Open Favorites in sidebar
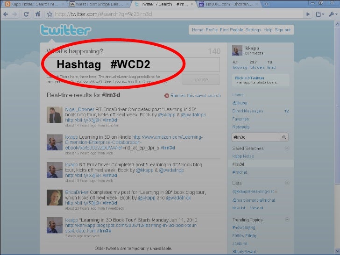The width and height of the screenshot is (340, 255). pyautogui.click(x=241, y=119)
